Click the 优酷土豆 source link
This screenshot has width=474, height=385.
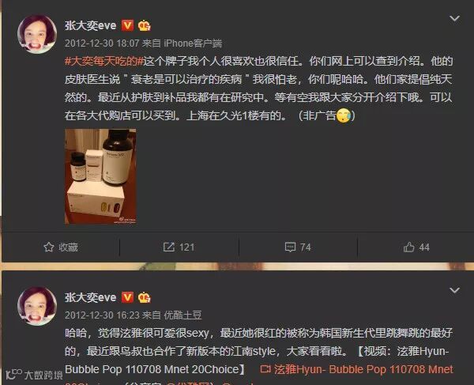pyautogui.click(x=182, y=315)
